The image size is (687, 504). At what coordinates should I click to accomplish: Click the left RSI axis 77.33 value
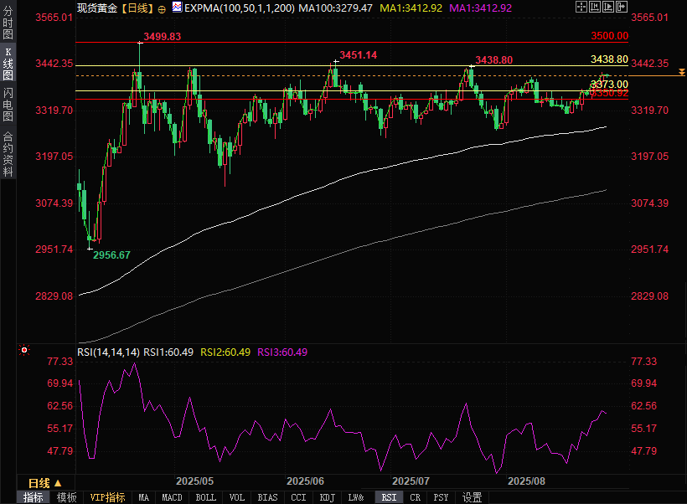coord(60,361)
